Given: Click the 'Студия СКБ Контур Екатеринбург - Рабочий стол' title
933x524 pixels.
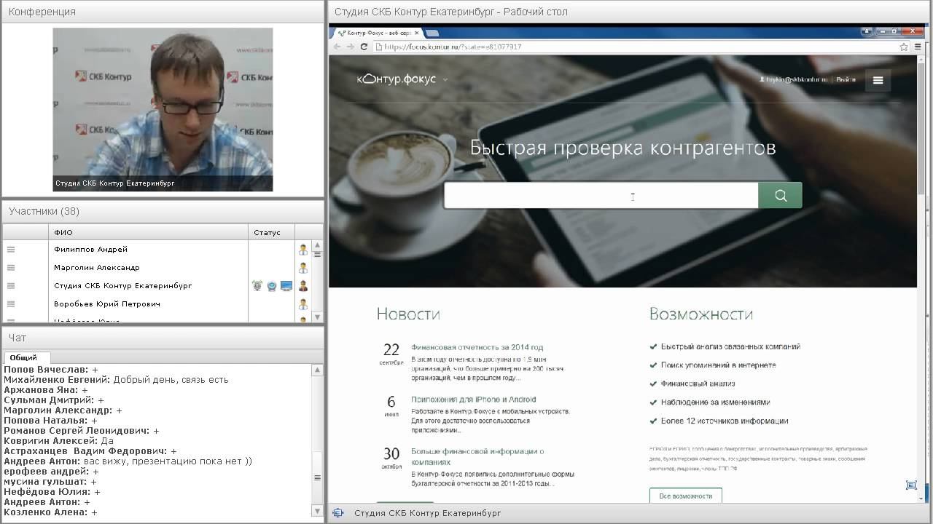Looking at the screenshot, I should tap(451, 12).
